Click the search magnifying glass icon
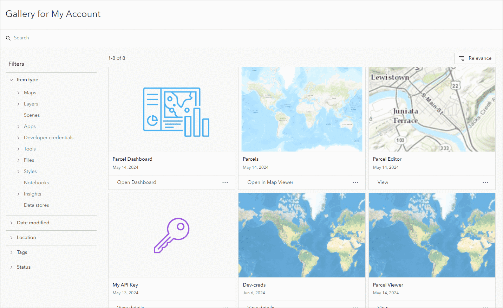503x308 pixels. point(8,38)
